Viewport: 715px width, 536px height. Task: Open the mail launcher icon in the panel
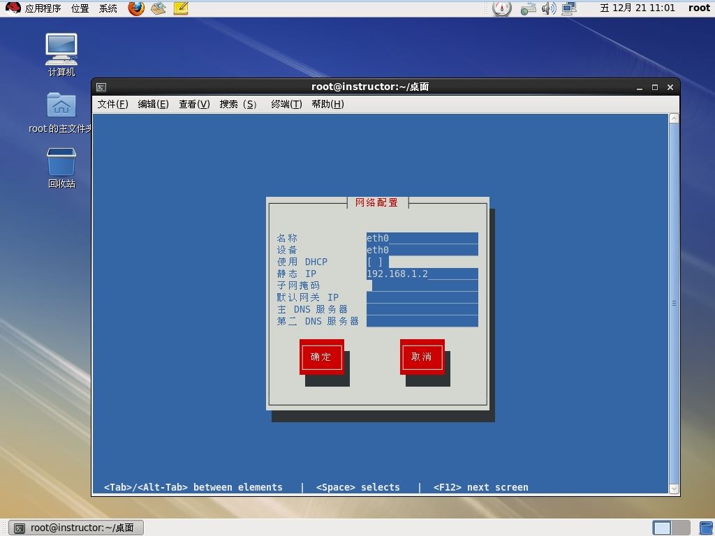point(159,8)
